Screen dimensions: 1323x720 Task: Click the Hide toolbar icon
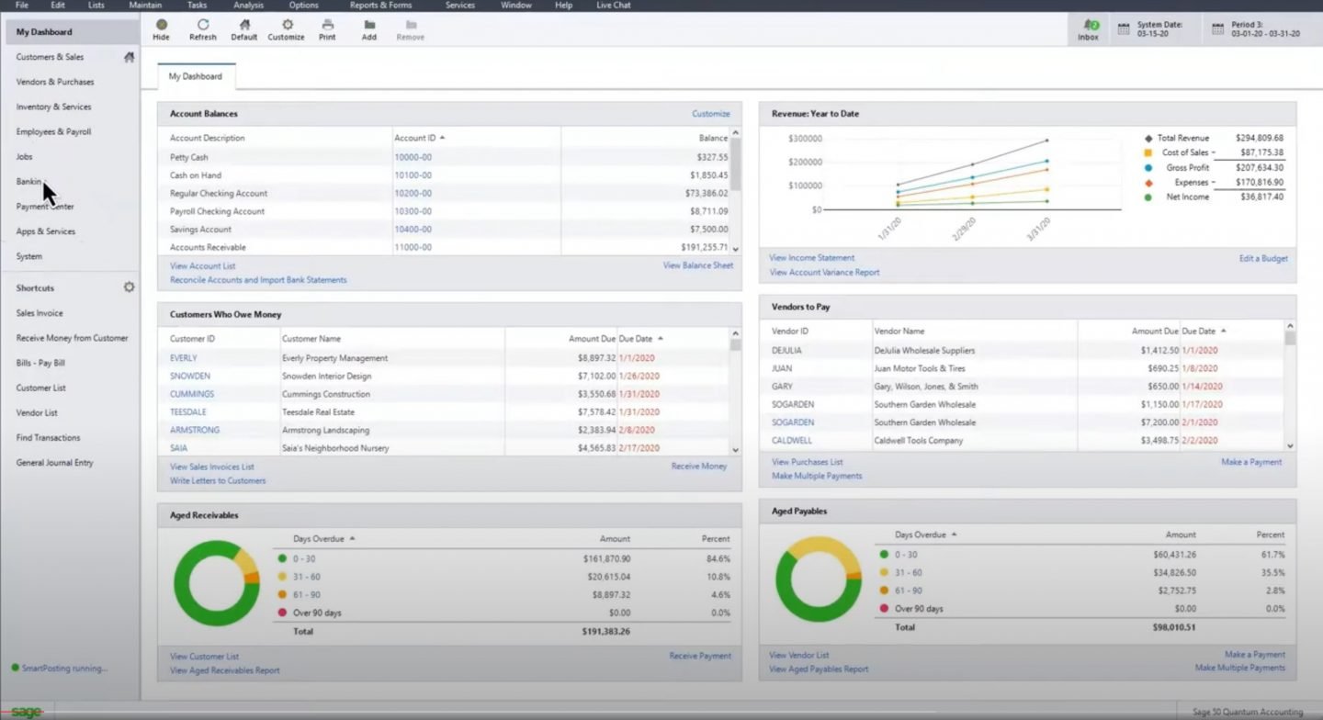point(162,25)
